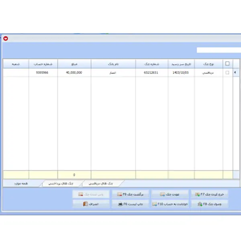The image size is (241, 241).
Task: Click the F9 bounced check button (برگشت چک)
Action: [x=130, y=194]
